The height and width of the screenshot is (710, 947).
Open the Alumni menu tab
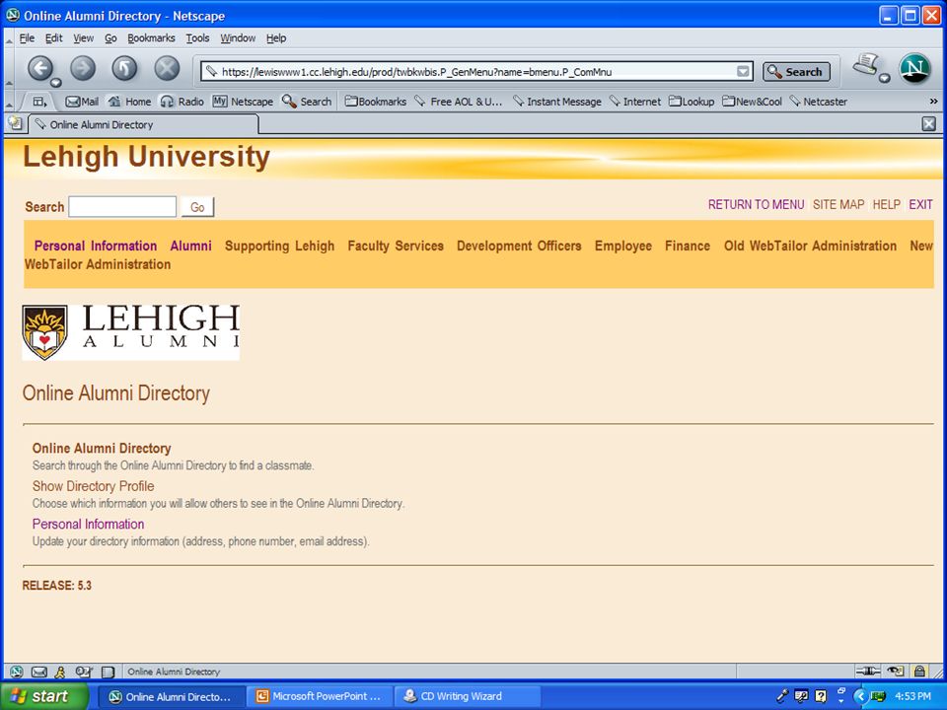(x=190, y=246)
